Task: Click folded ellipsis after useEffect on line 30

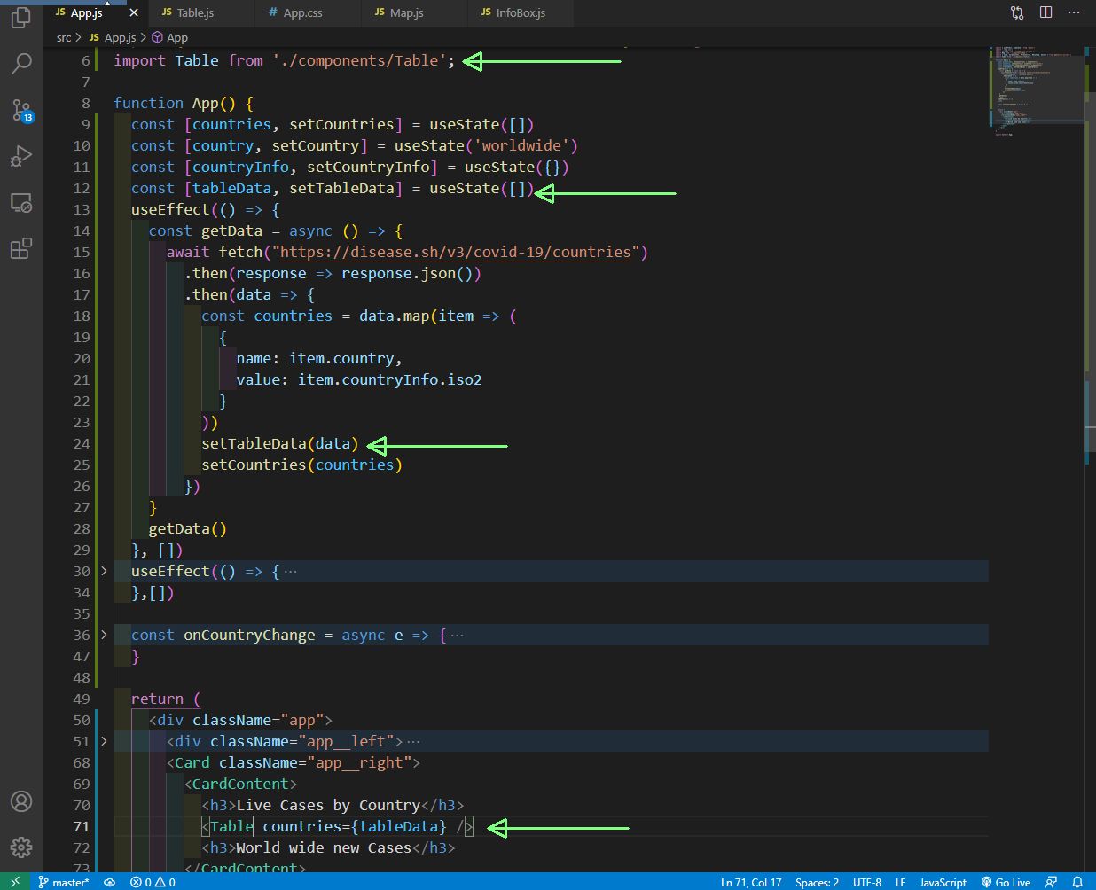Action: [290, 571]
